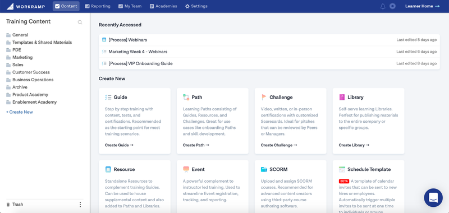Click the WorkRamp logo
449x213 pixels.
pyautogui.click(x=26, y=6)
